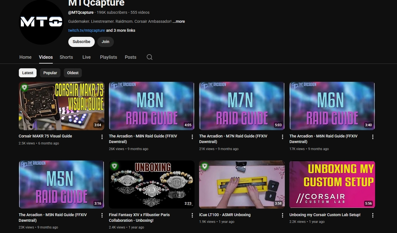
Task: Play the Unboxing My Custom Setup thumbnail
Action: tap(332, 185)
